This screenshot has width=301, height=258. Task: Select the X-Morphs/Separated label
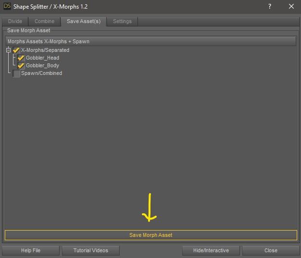point(45,50)
